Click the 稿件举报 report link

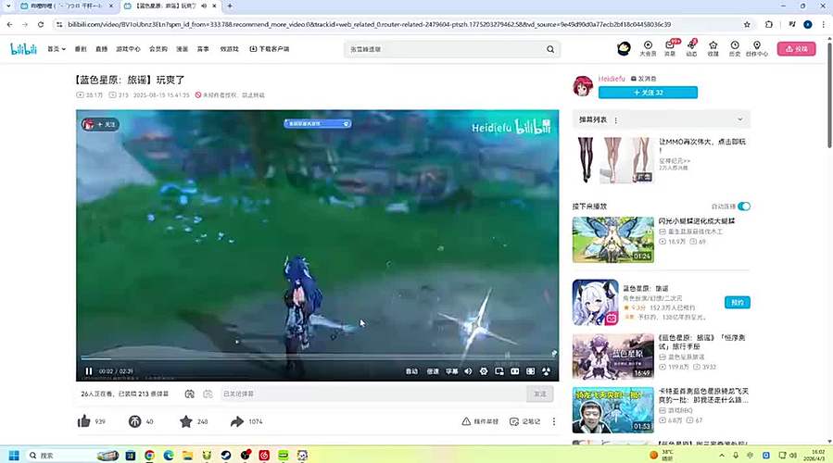tap(480, 421)
